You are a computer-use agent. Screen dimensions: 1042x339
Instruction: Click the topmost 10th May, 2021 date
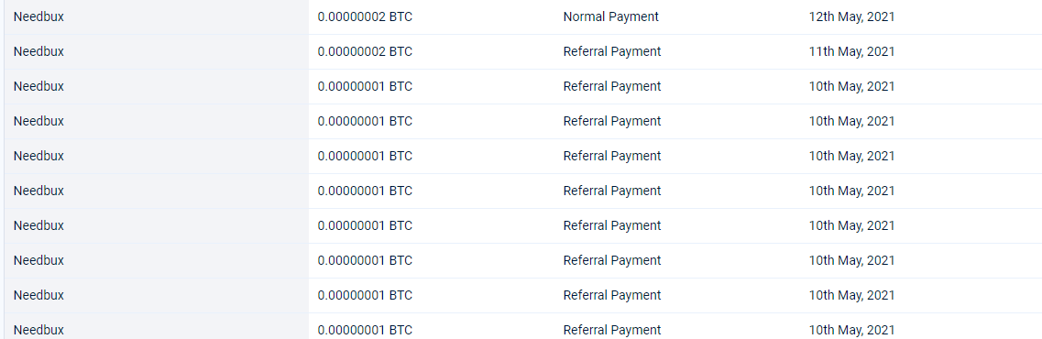(851, 86)
